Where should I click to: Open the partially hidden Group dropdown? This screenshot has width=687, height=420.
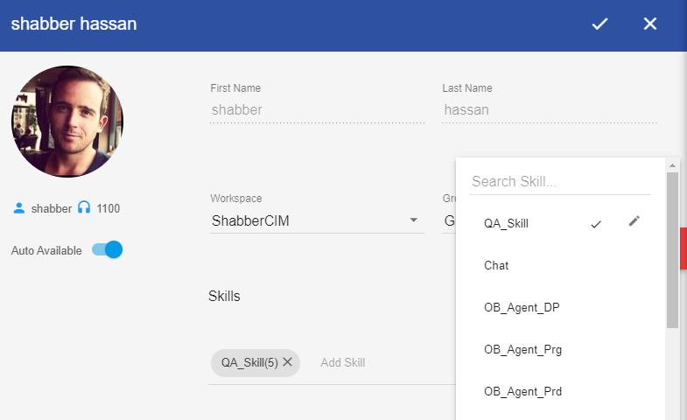pyautogui.click(x=449, y=220)
